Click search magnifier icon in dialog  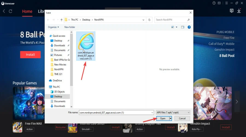[188, 20]
